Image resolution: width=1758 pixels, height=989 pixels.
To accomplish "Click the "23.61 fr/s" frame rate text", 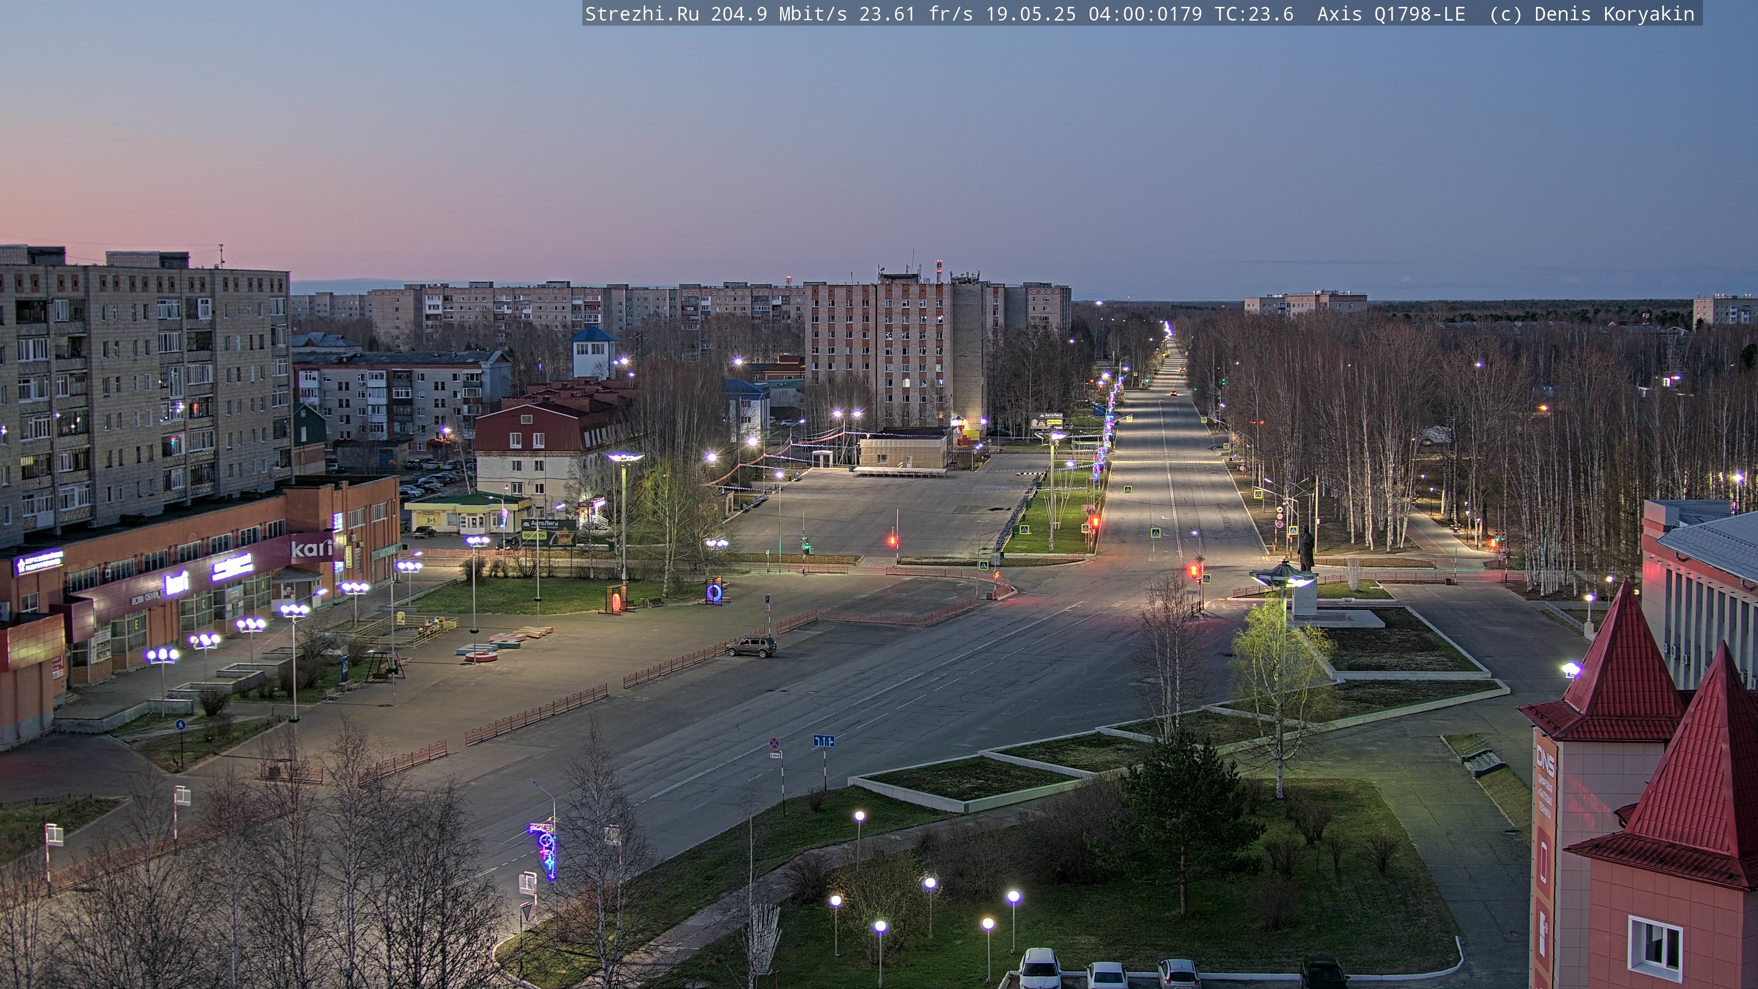I will (916, 14).
